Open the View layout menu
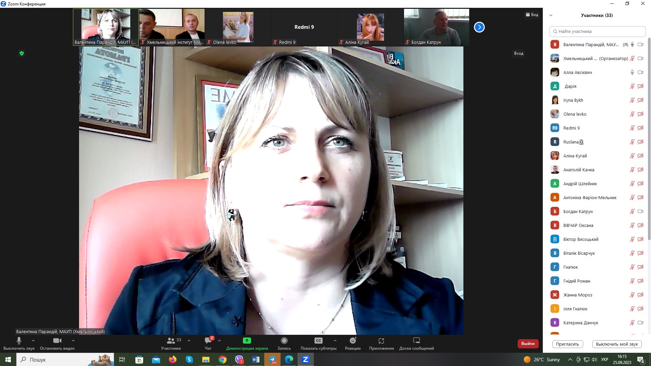 [x=532, y=15]
